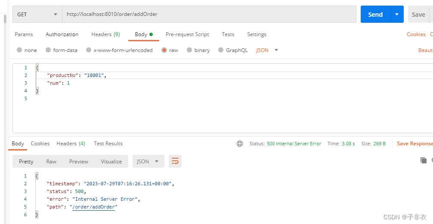433x224 pixels.
Task: Toggle the wrap lines icon
Action: (175, 161)
